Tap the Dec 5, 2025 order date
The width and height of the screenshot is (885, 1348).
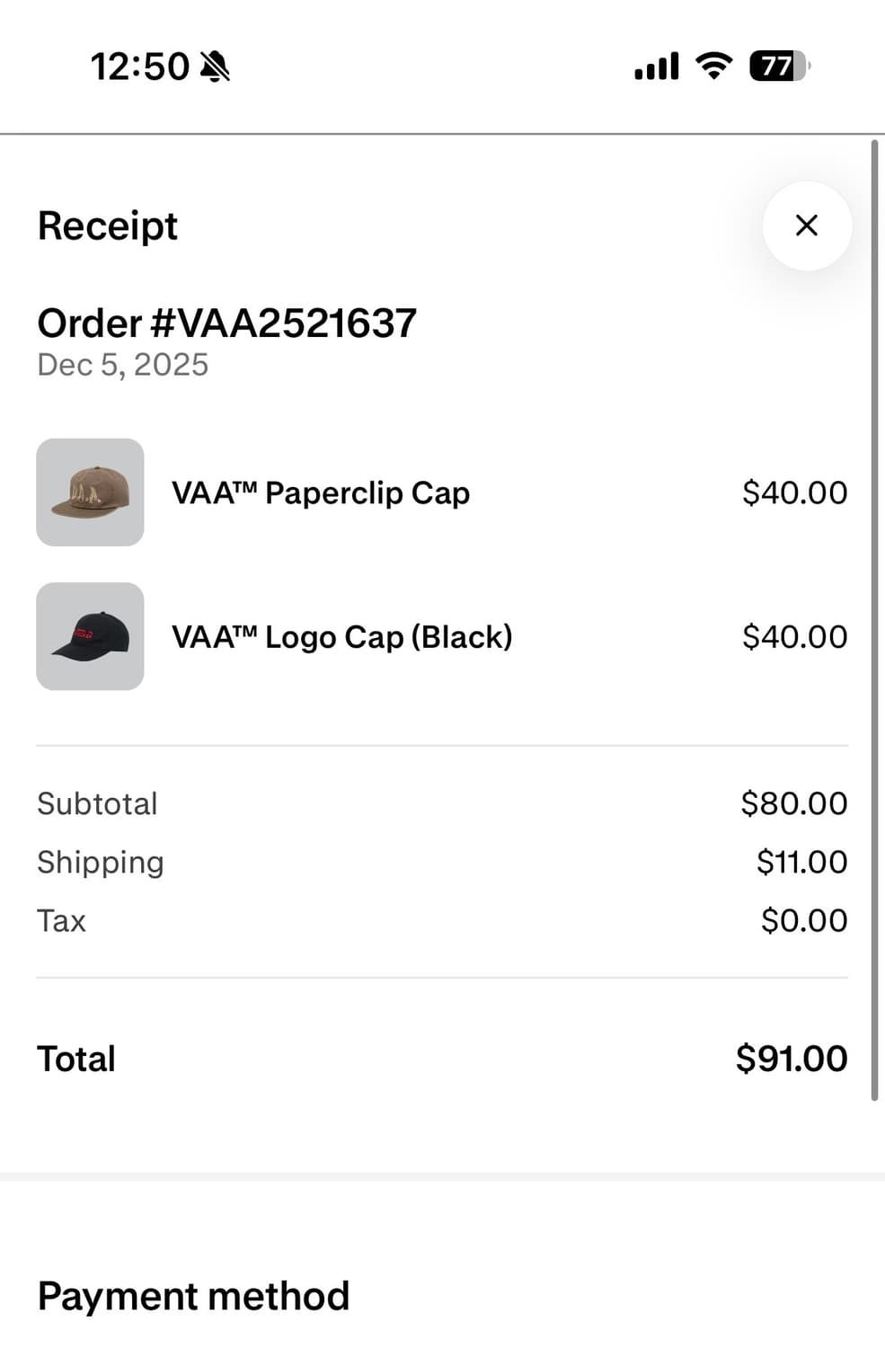[x=123, y=365]
